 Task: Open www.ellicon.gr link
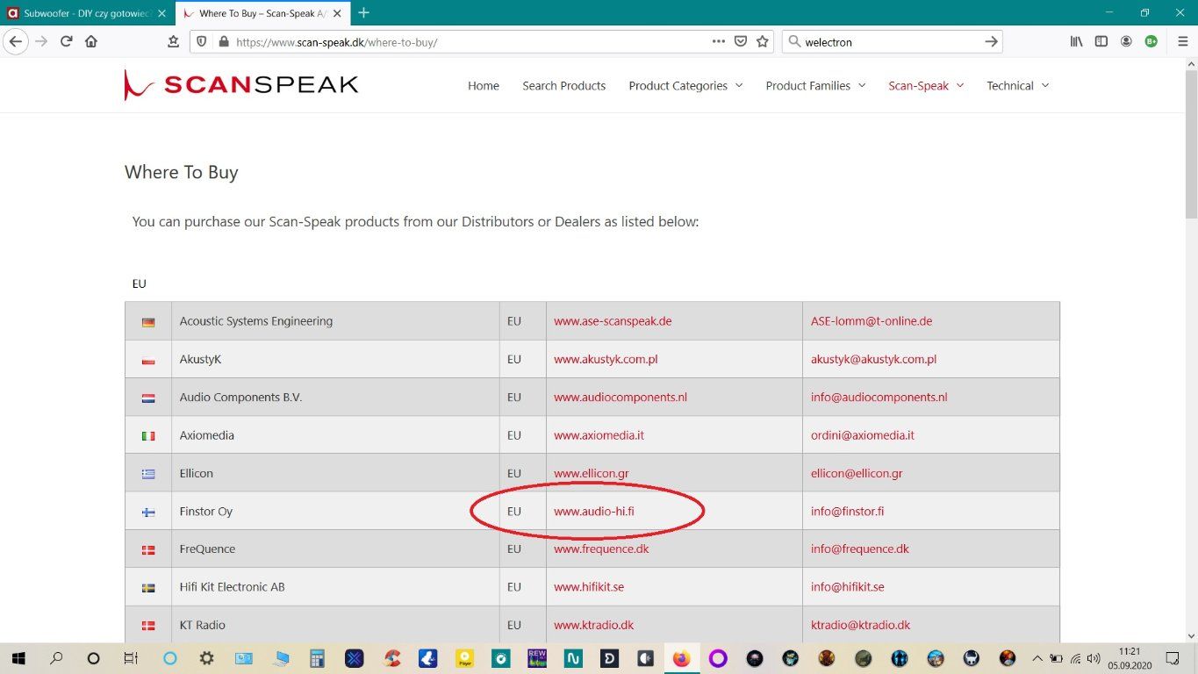point(592,473)
